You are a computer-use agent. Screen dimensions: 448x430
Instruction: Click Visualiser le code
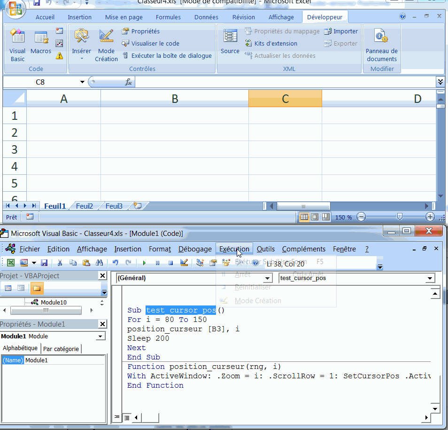coord(151,43)
